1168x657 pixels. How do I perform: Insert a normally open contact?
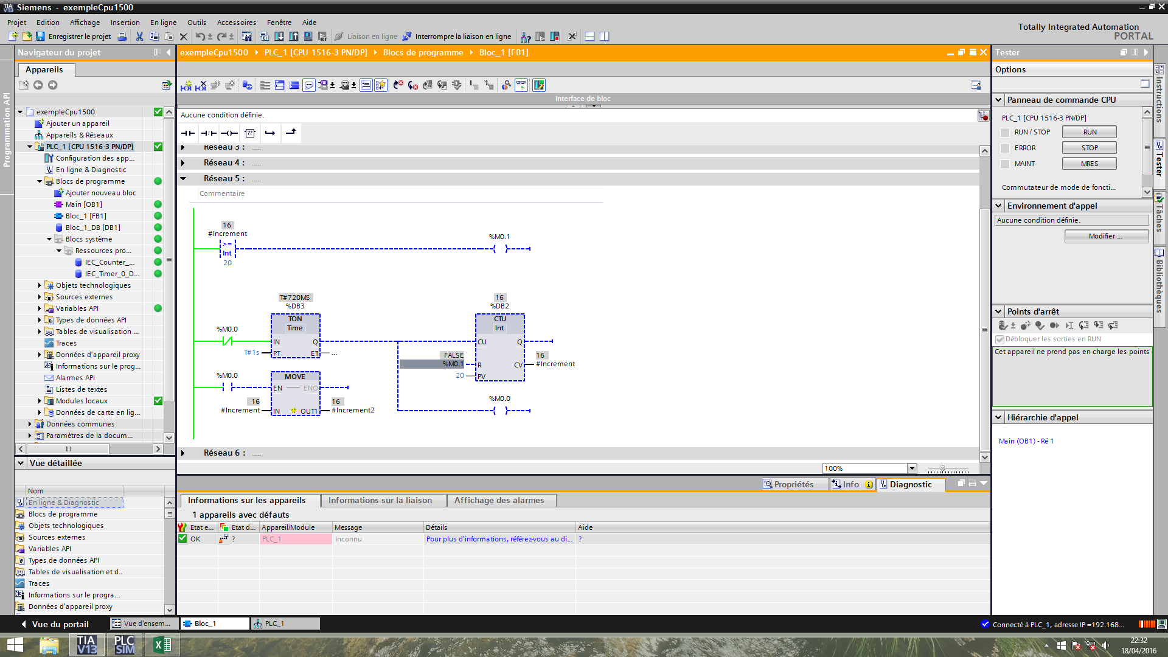(188, 133)
